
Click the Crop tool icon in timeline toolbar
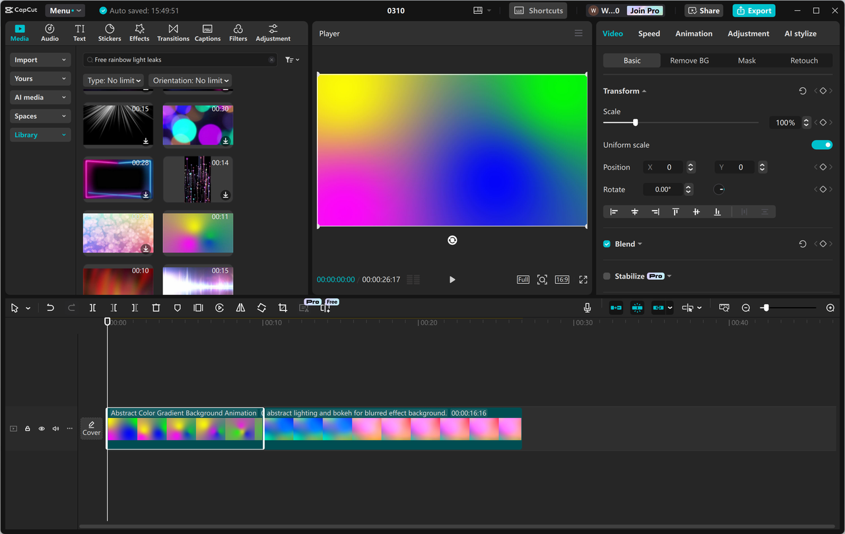click(283, 308)
